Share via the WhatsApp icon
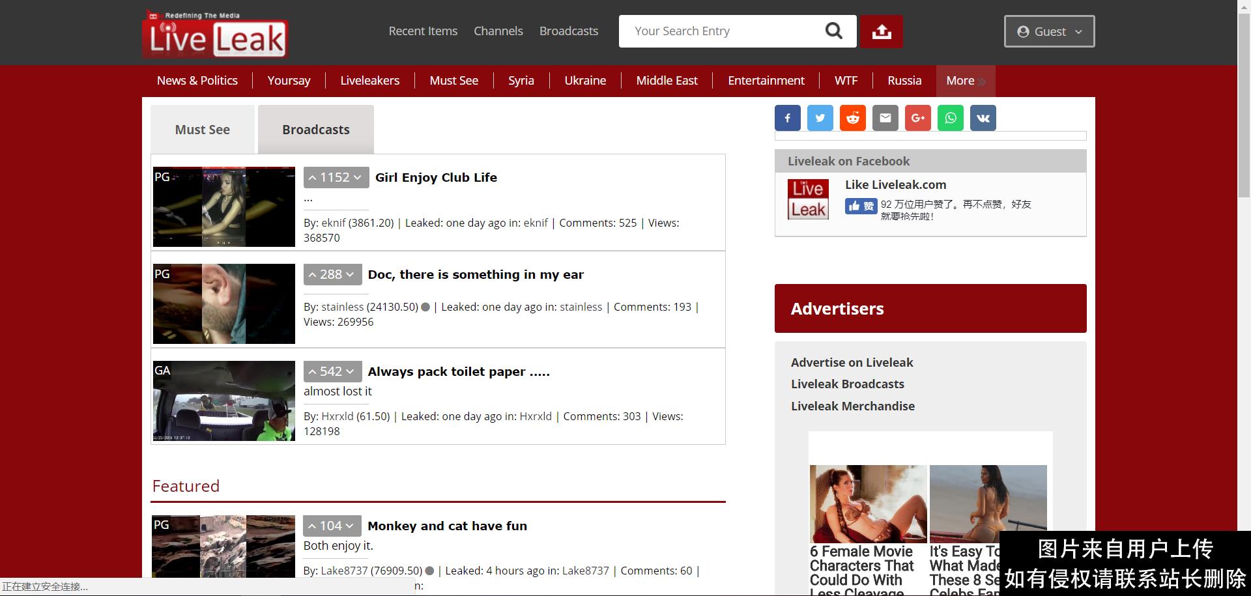The height and width of the screenshot is (596, 1251). tap(951, 118)
